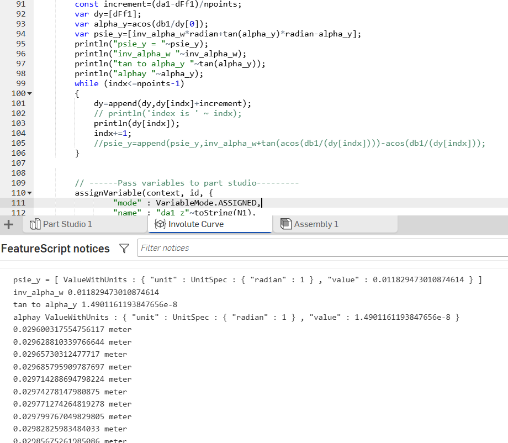
Task: Click the Assembly 1 cube icon
Action: [x=286, y=224]
